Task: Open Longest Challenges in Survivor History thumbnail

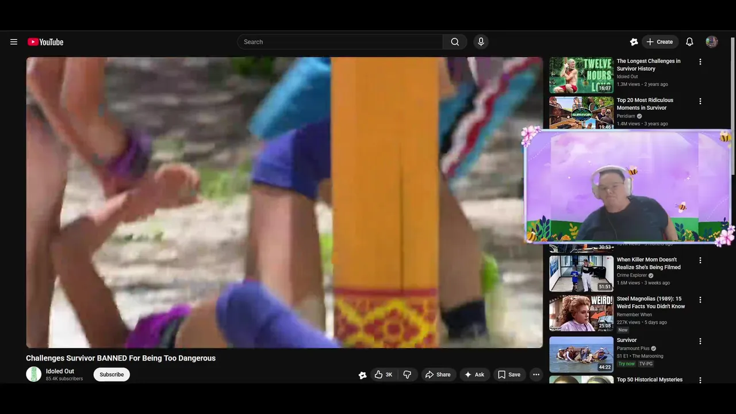Action: tap(581, 75)
